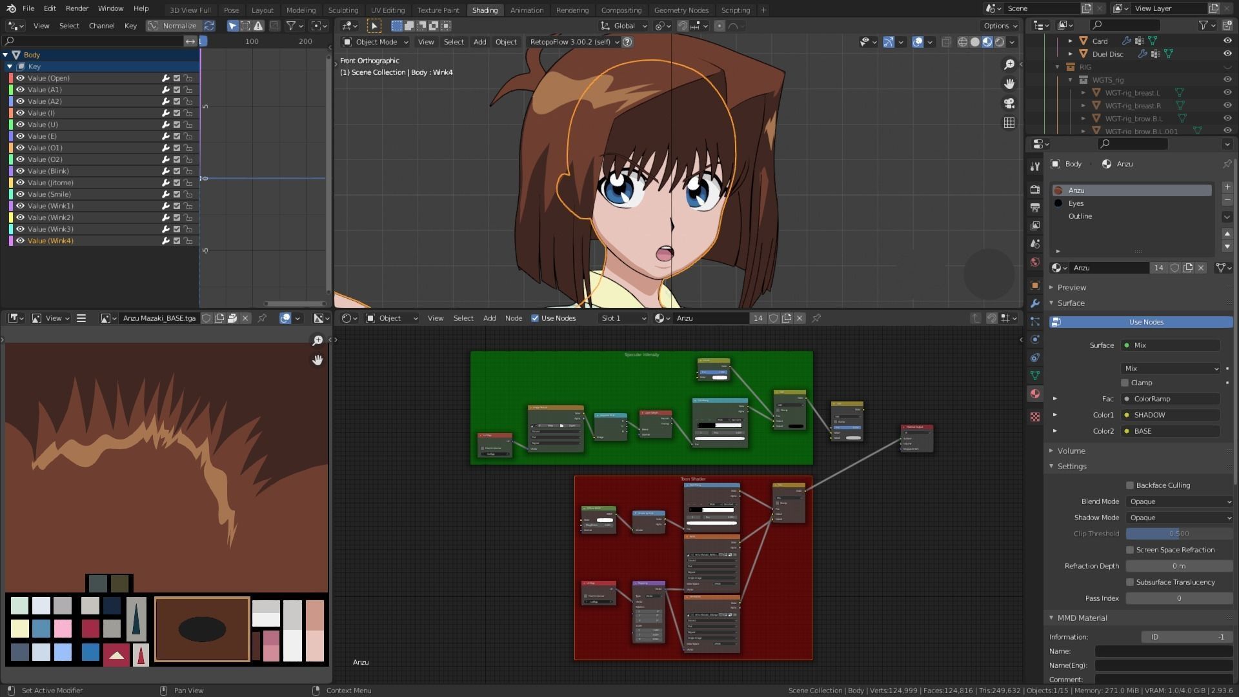Open the Global transform orientation dropdown
The image size is (1239, 697).
point(623,26)
